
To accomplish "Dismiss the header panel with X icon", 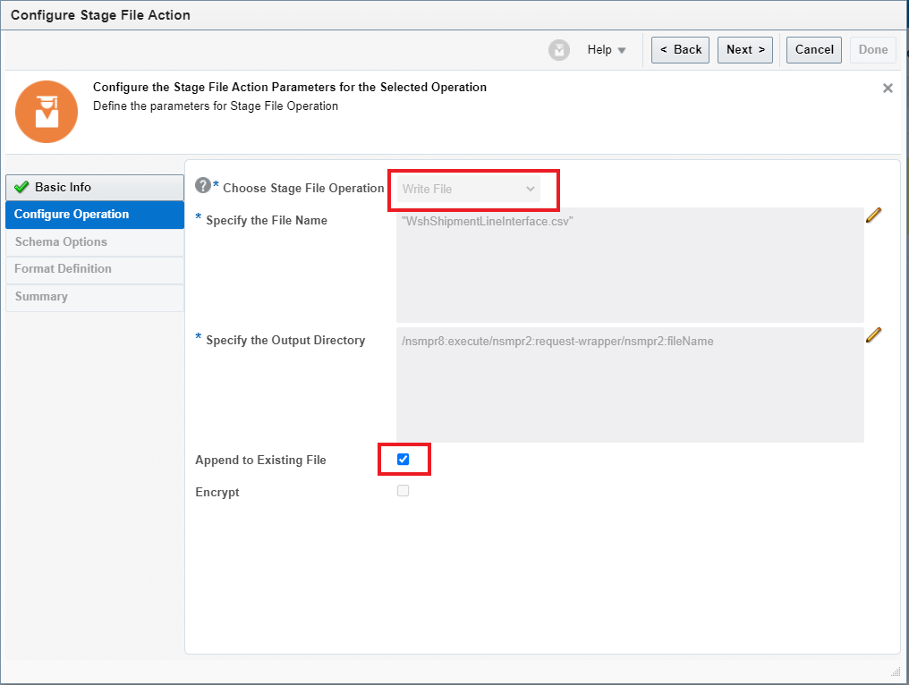I will click(x=888, y=89).
